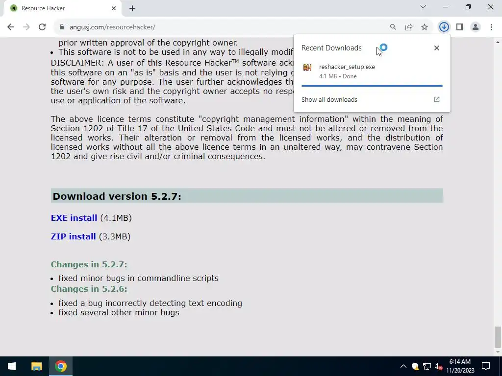
Task: Download the ZIP install link
Action: pyautogui.click(x=74, y=236)
